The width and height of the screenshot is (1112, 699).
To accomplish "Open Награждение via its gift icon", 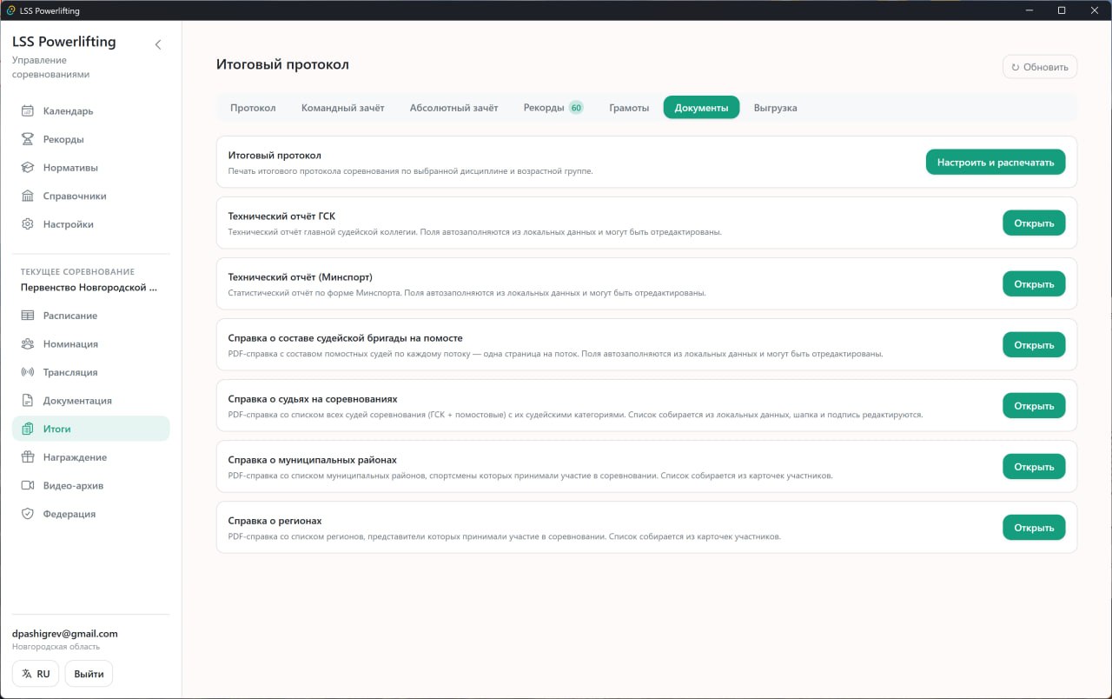I will pyautogui.click(x=27, y=457).
